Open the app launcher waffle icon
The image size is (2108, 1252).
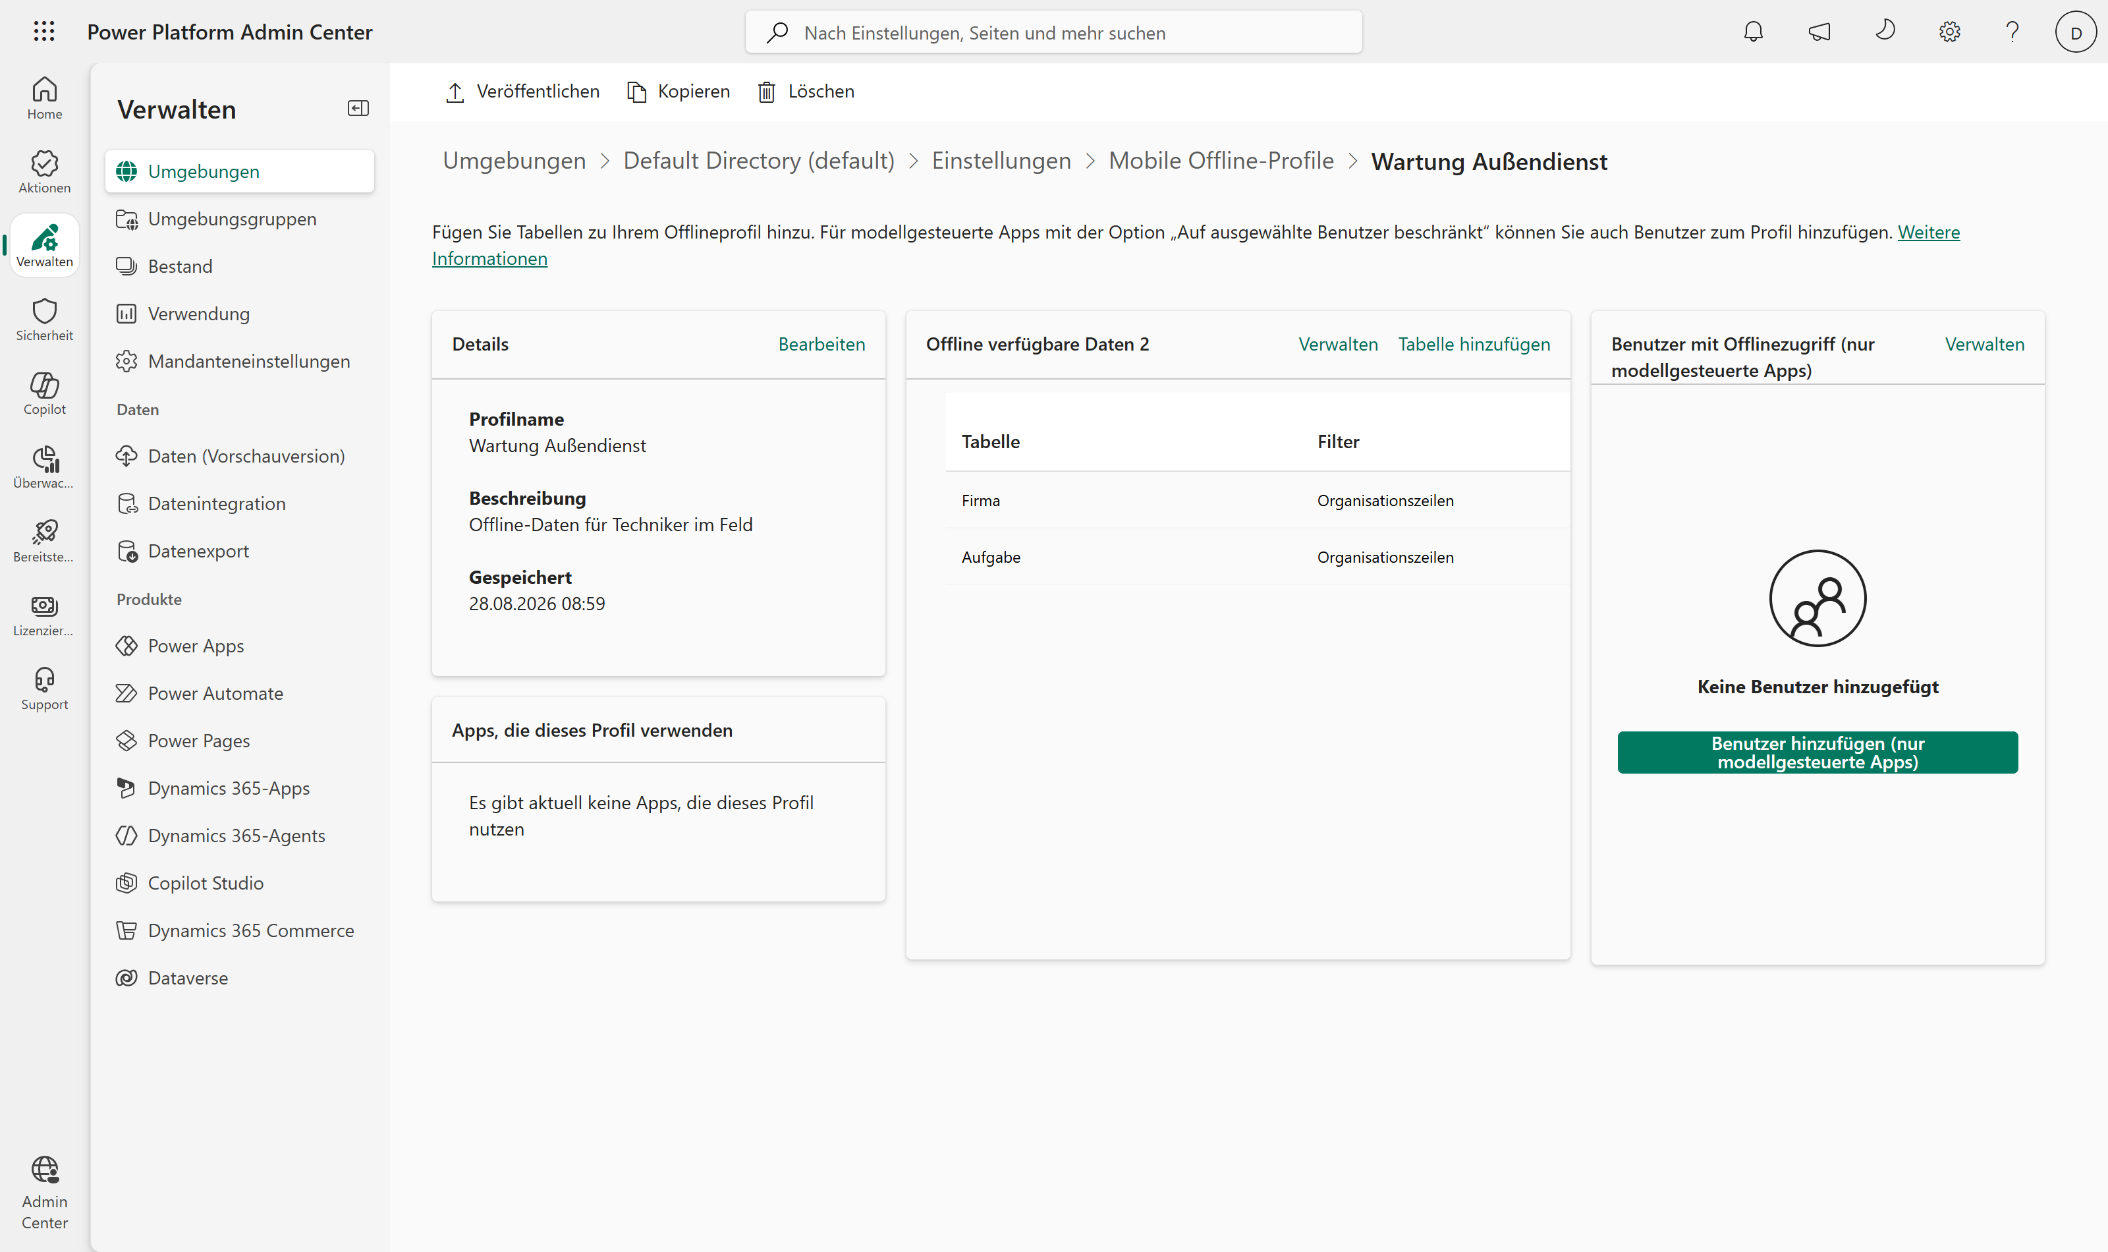[44, 32]
